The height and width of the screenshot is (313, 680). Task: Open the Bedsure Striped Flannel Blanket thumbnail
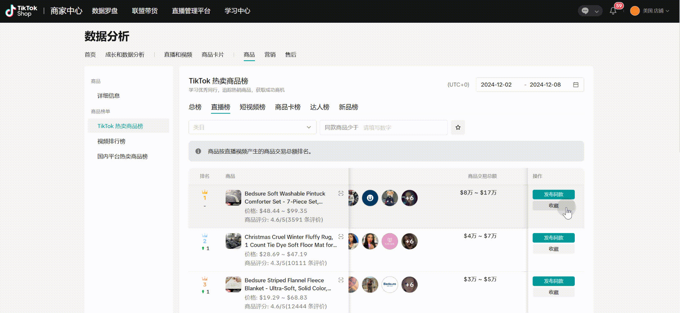[x=233, y=285]
